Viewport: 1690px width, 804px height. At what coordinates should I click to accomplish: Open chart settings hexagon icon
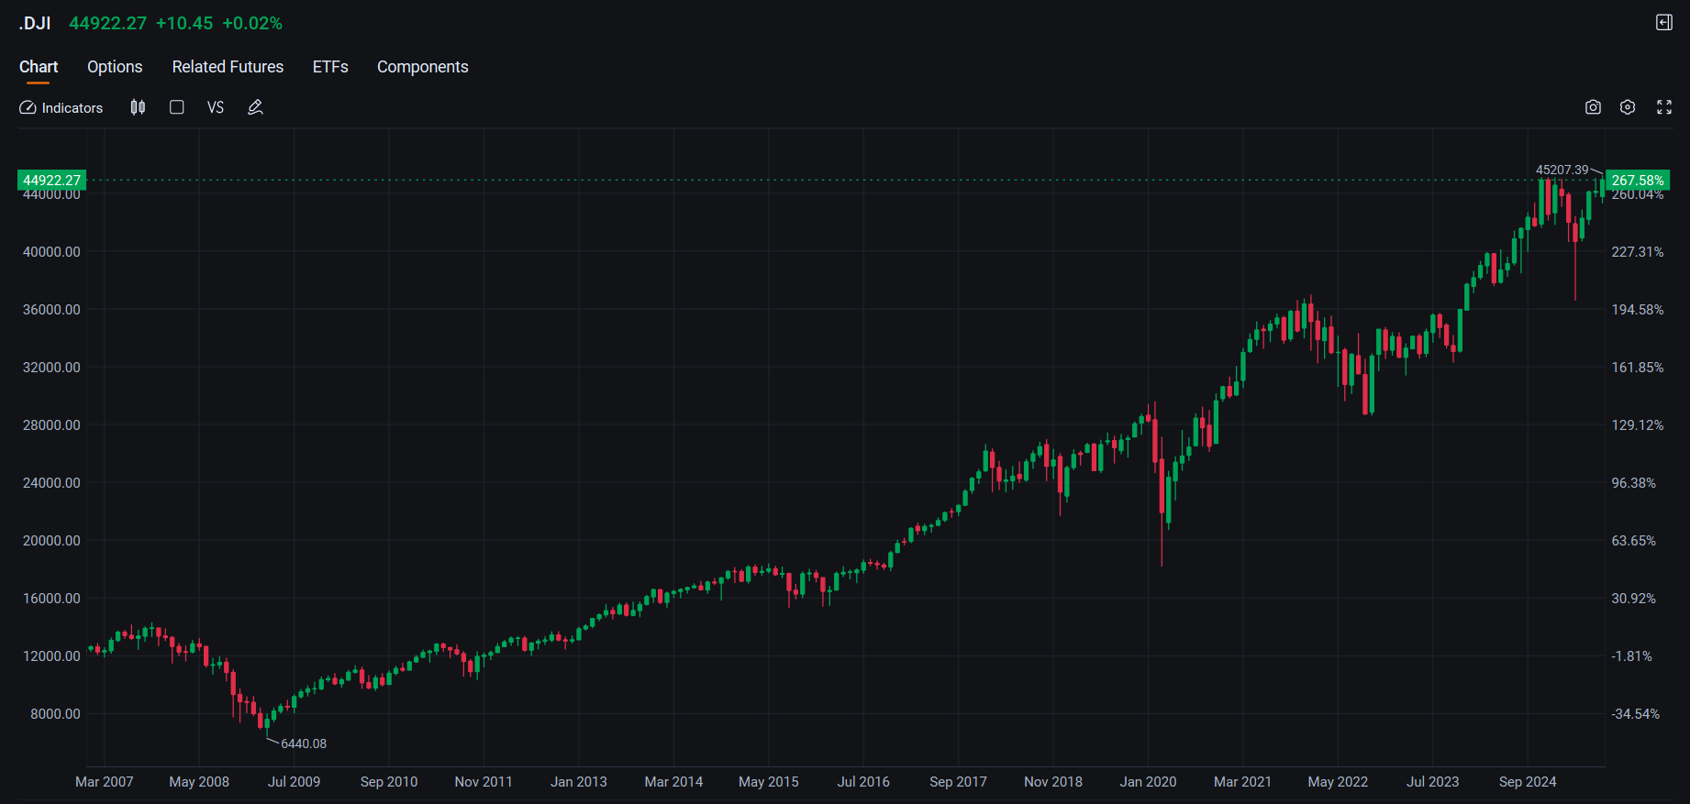[1628, 107]
